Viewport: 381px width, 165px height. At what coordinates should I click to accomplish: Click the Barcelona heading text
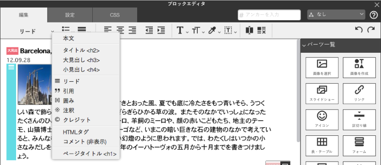pyautogui.click(x=36, y=51)
